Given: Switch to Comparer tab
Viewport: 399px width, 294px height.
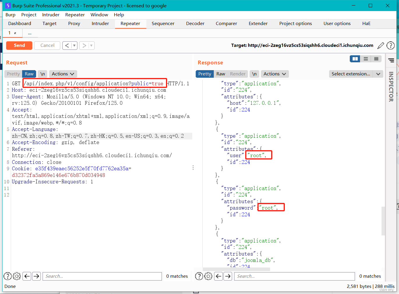Looking at the screenshot, I should point(226,24).
